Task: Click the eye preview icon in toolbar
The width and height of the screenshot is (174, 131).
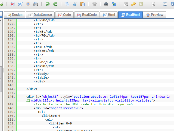Action: click(x=28, y=4)
